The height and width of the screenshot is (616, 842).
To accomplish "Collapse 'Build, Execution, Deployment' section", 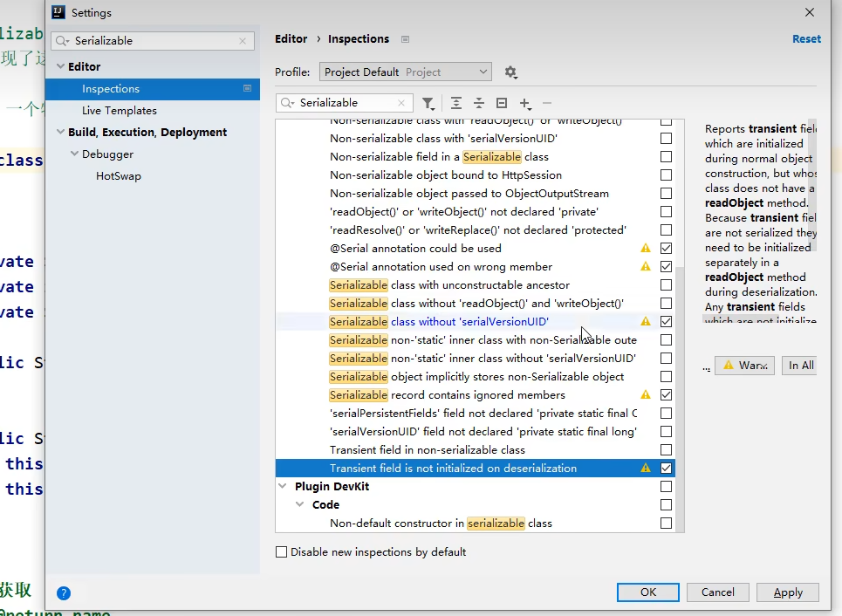I will coord(61,132).
